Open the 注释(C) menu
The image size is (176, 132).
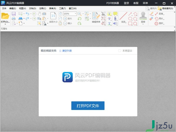pos(43,9)
